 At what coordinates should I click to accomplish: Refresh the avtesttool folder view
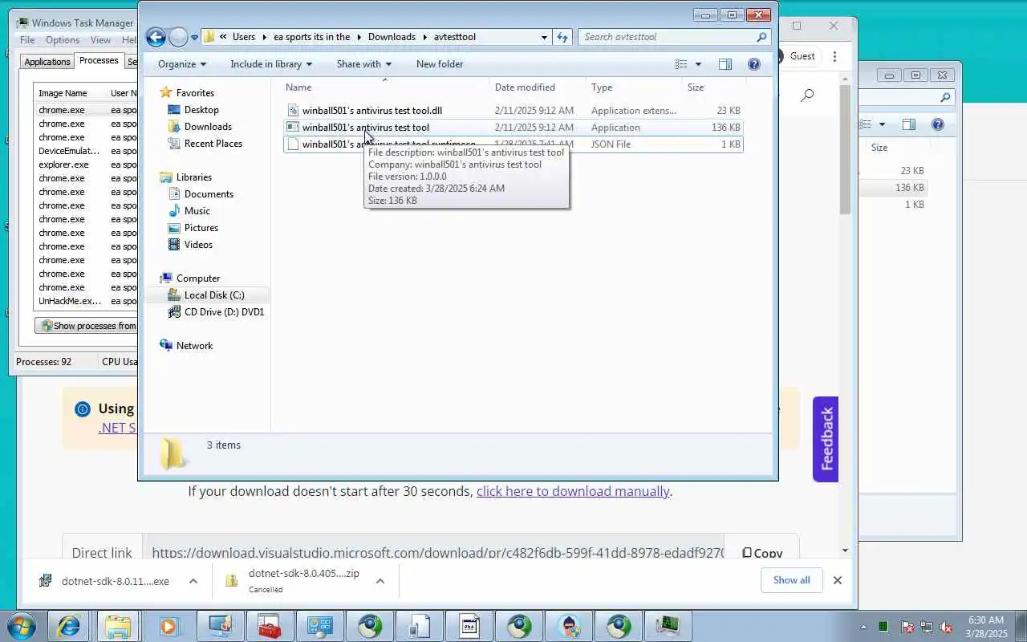(x=562, y=37)
